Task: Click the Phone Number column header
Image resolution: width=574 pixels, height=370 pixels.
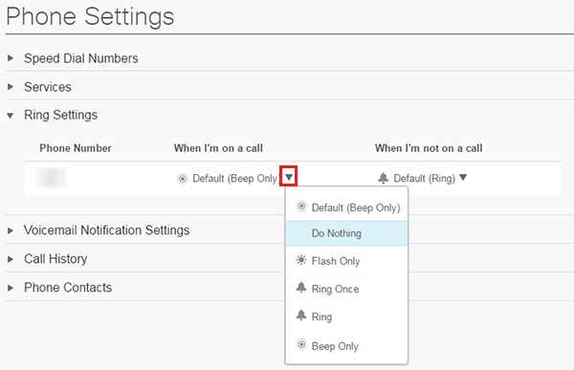Action: pyautogui.click(x=76, y=148)
